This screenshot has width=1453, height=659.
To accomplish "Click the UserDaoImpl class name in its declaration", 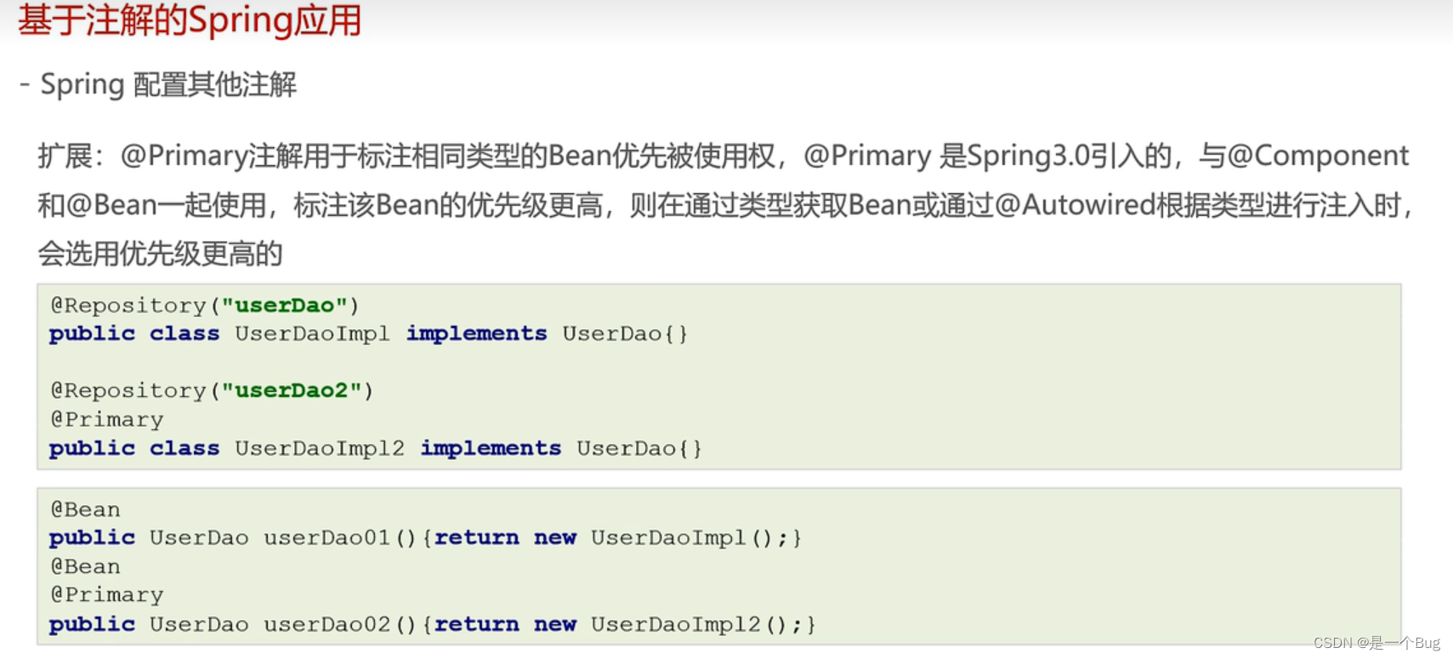I will pos(312,333).
